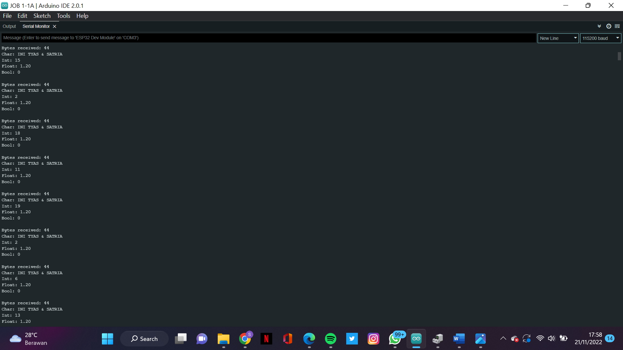This screenshot has width=623, height=350.
Task: Switch to the Output tab
Action: tap(9, 26)
